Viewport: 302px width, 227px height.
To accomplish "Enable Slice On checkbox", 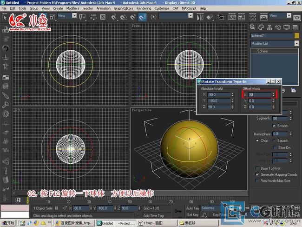I will pyautogui.click(x=275, y=147).
